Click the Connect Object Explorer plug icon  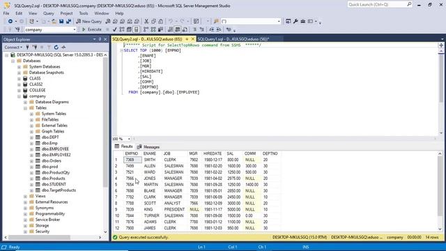[x=27, y=47]
